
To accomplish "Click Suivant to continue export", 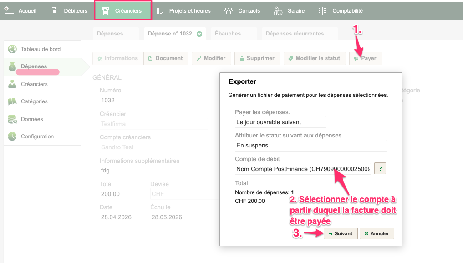I will [341, 233].
